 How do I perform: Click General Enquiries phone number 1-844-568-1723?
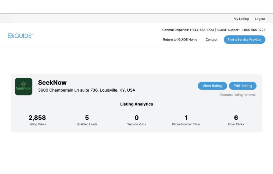[202, 30]
